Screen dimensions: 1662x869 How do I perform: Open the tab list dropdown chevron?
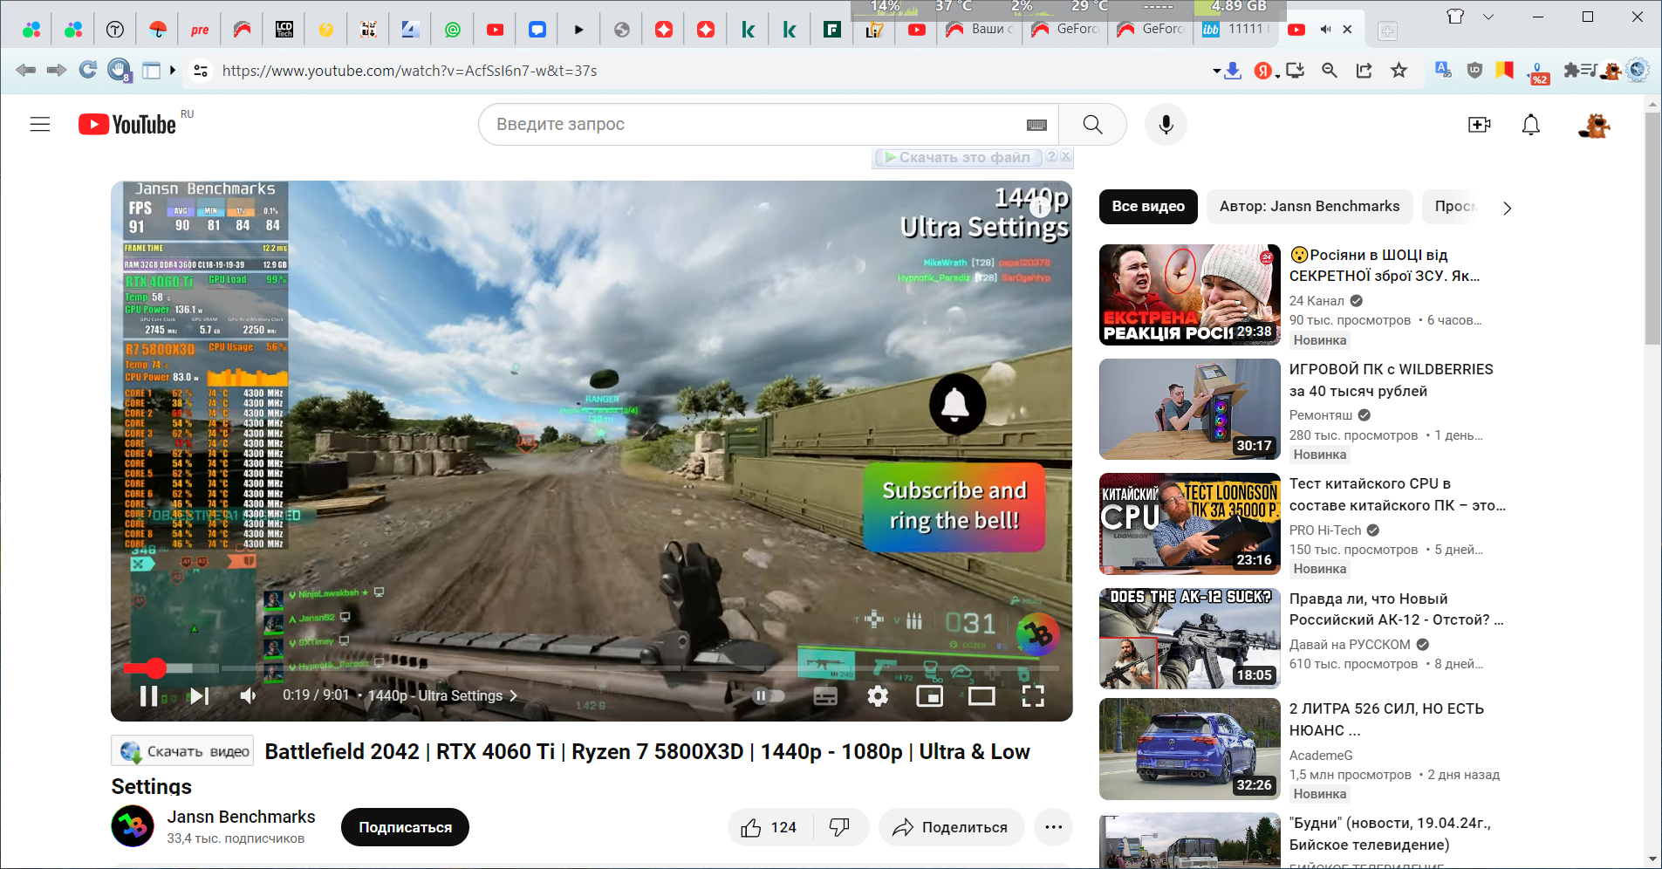(1488, 17)
